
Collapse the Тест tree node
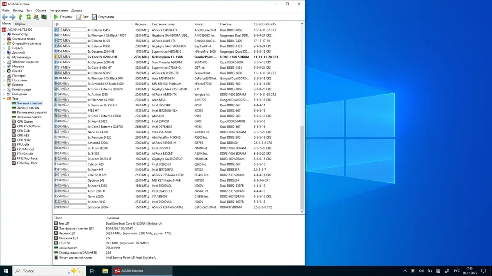(4, 99)
